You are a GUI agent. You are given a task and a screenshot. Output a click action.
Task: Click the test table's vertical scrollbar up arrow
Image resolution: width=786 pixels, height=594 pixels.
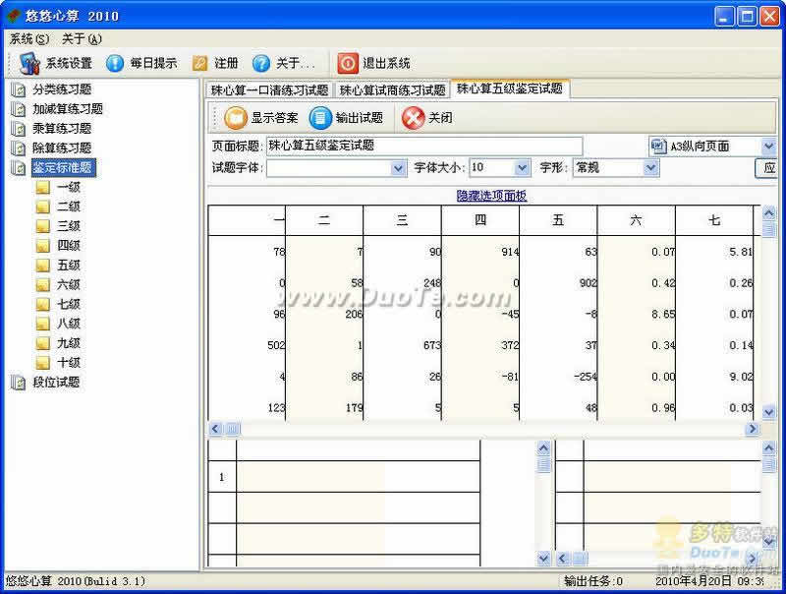tap(768, 213)
